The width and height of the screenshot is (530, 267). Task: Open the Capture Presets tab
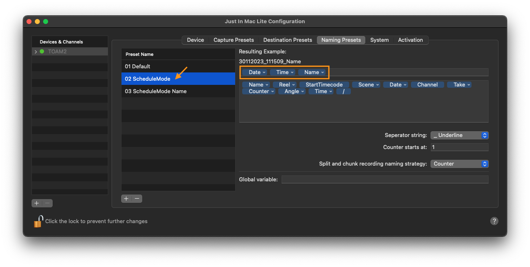coord(233,40)
